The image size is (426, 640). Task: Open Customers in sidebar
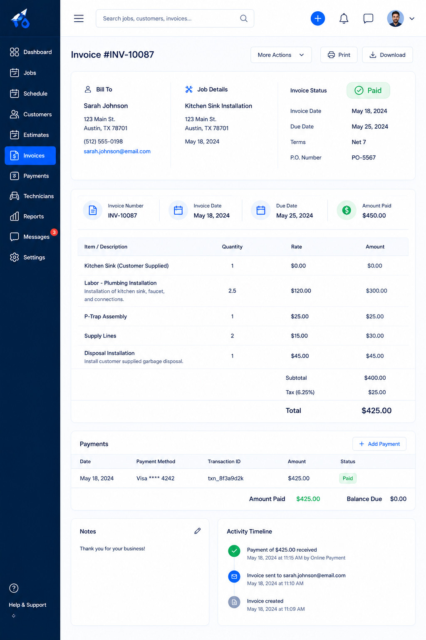click(x=30, y=114)
